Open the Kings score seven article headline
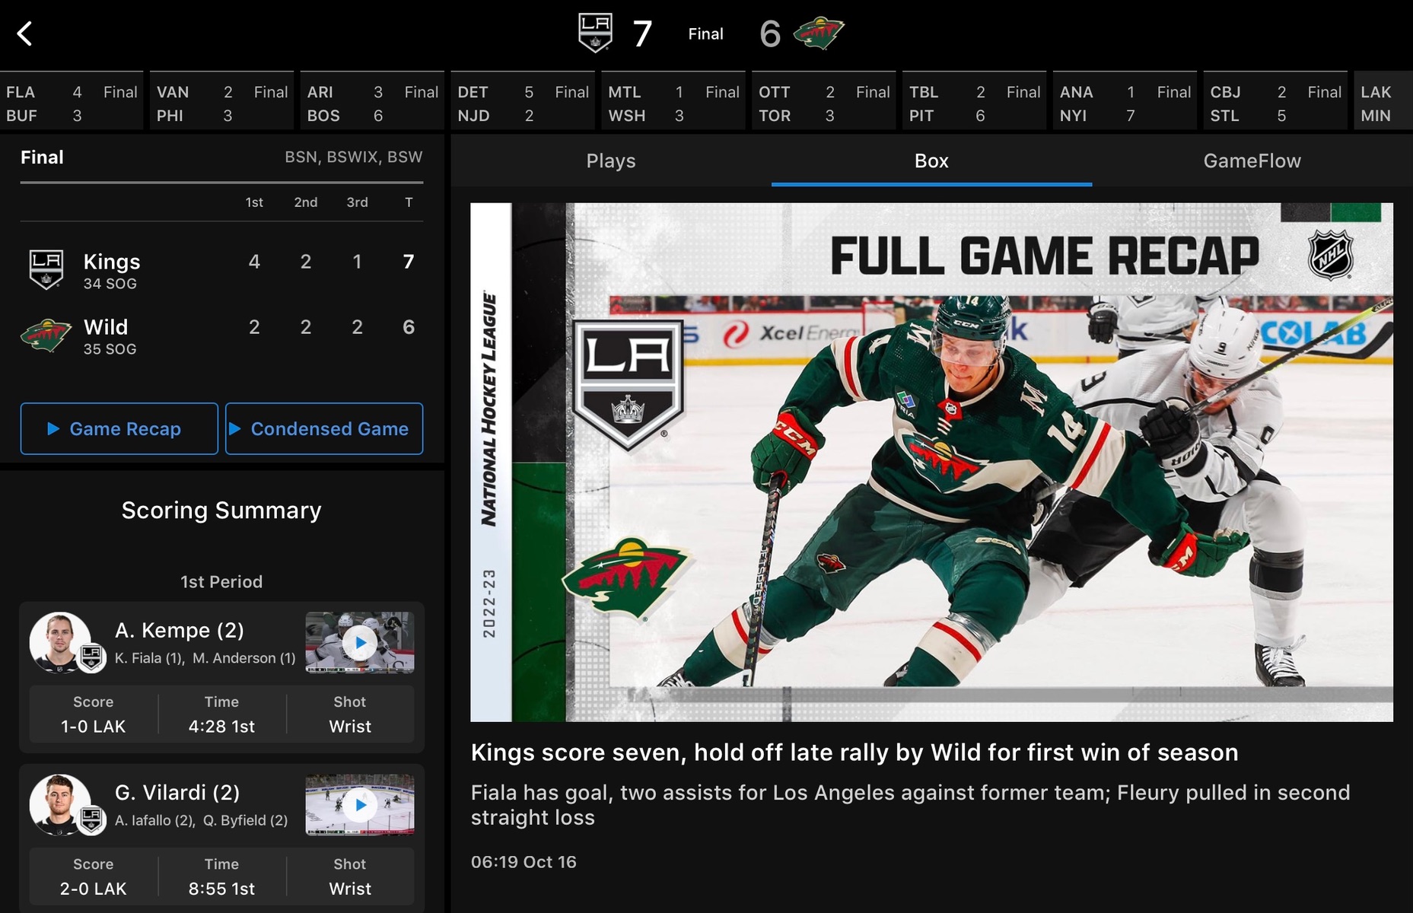The image size is (1413, 913). pos(854,752)
